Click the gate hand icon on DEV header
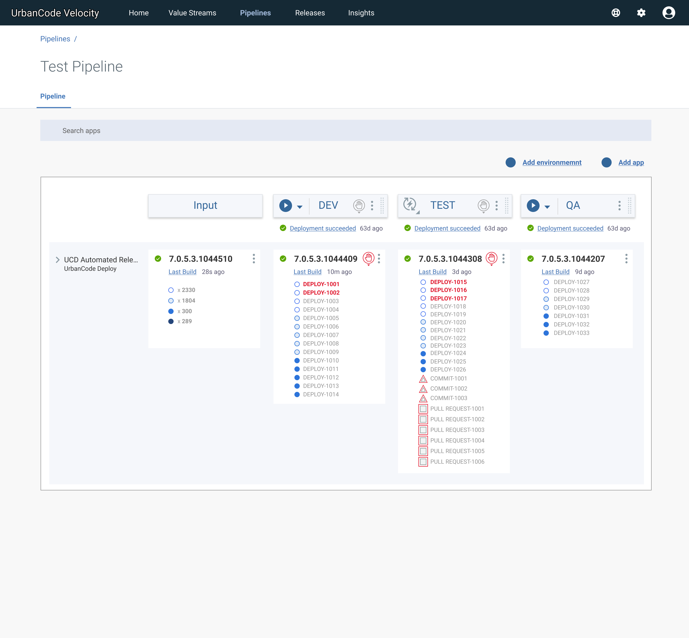 click(359, 205)
